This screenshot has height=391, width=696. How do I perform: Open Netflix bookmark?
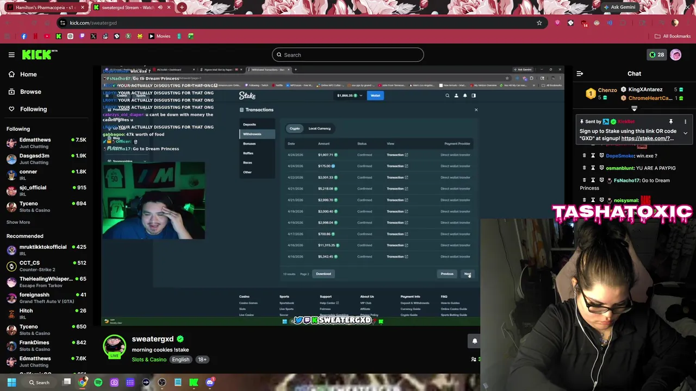click(x=35, y=36)
